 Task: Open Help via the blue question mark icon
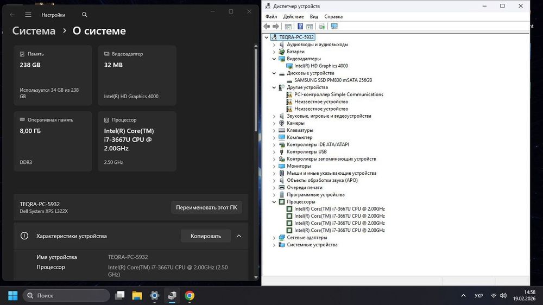(x=300, y=26)
